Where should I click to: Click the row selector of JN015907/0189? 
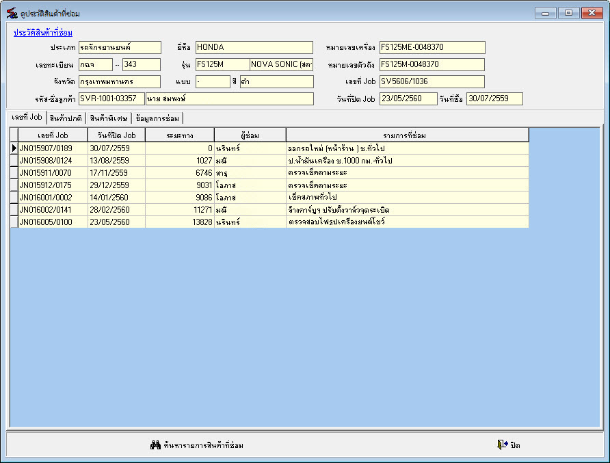tap(14, 148)
